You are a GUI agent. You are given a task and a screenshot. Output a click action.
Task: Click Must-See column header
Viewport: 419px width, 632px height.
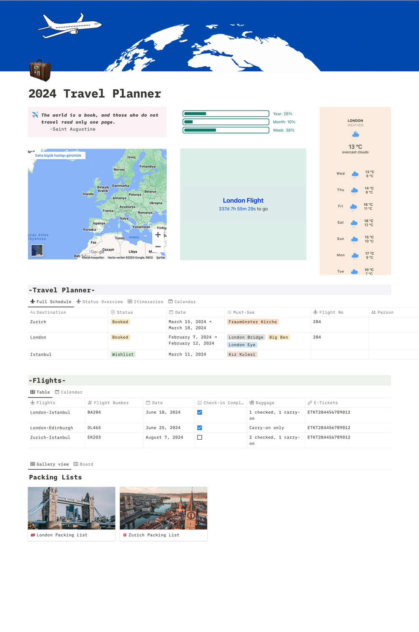click(267, 312)
